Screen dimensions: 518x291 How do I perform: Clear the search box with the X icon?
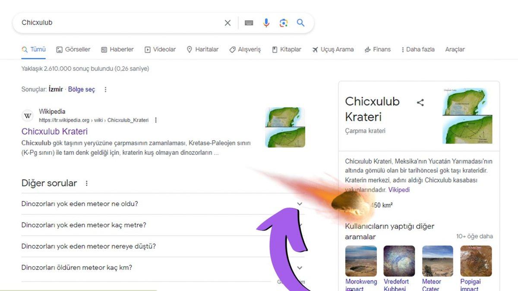pos(227,22)
